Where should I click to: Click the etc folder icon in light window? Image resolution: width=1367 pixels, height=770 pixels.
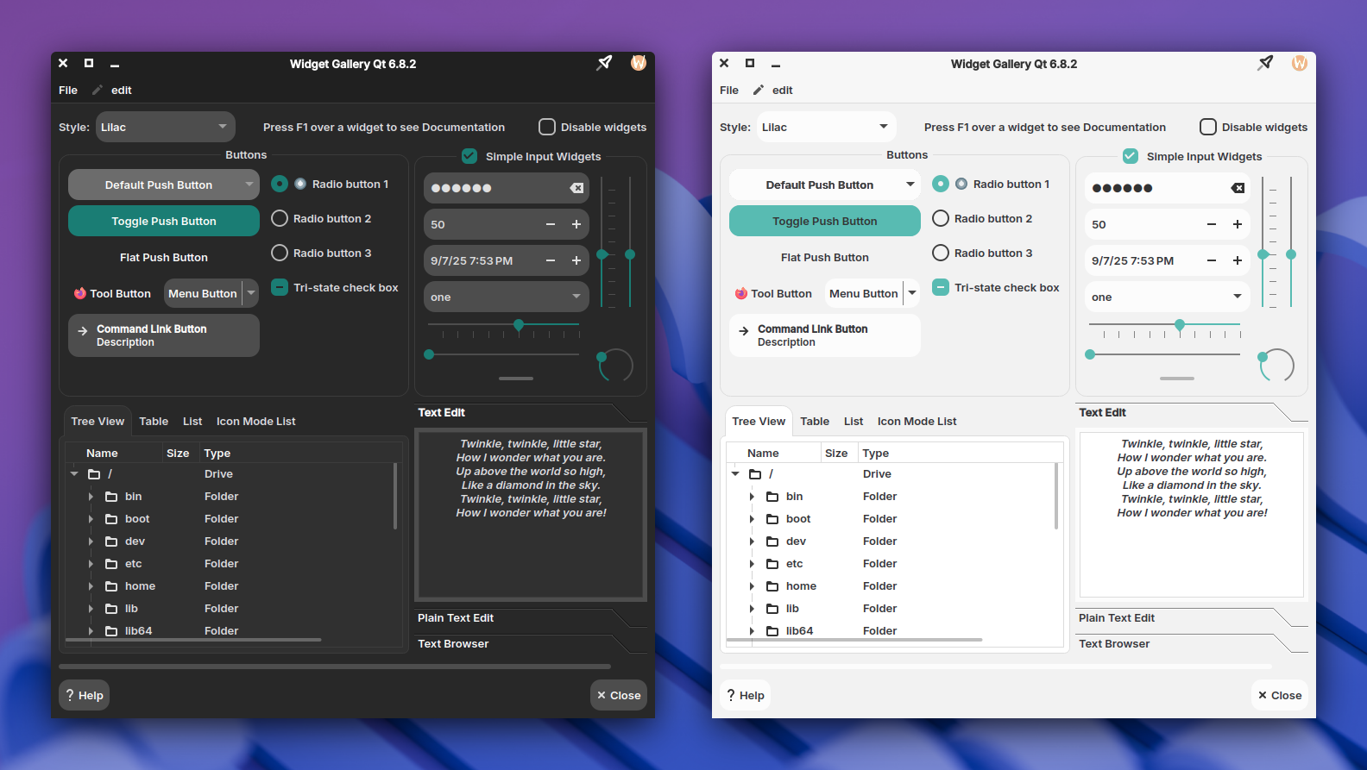(x=772, y=564)
